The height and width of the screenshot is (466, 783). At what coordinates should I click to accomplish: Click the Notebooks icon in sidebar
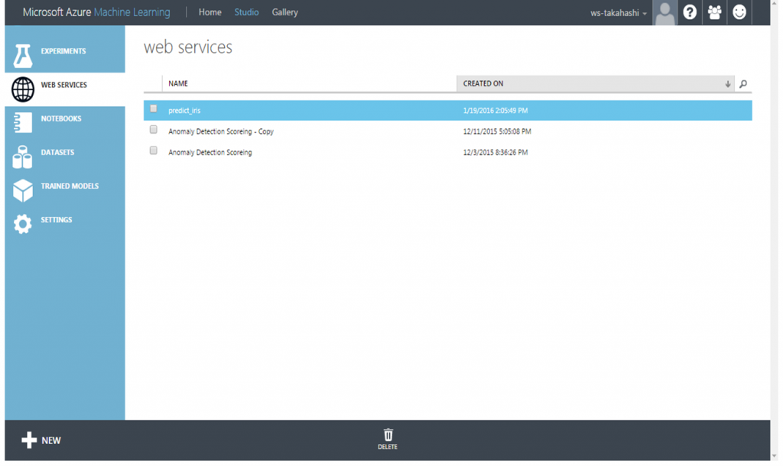point(22,122)
